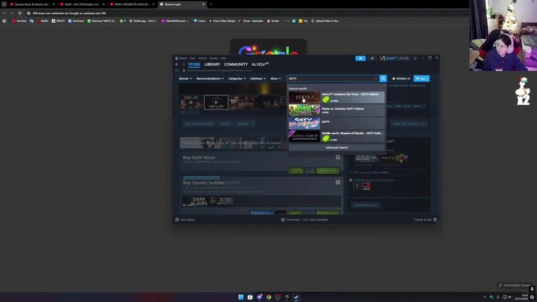
Task: Open Steam announcements megaphone icon
Action: [x=360, y=58]
